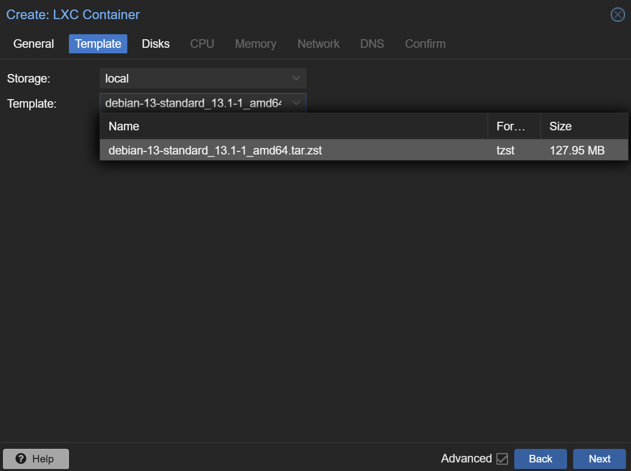Close the Create LXC Container dialog

point(617,15)
